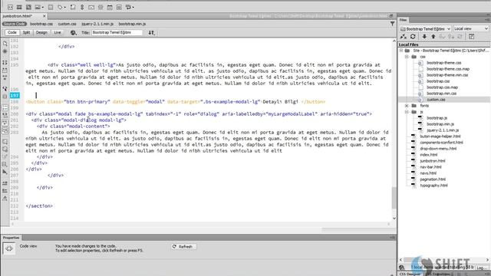Switch to Split view
Screen dimensions: 491x276
[x=26, y=32]
